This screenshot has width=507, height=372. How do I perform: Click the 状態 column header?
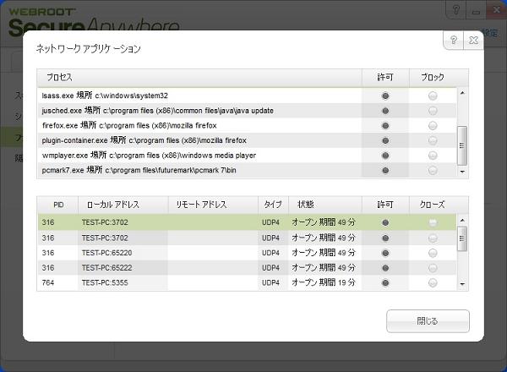pyautogui.click(x=325, y=205)
